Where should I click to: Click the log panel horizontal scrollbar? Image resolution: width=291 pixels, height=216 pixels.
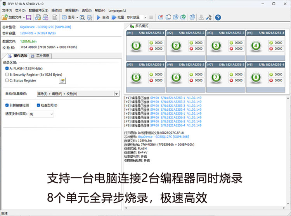[205, 208]
